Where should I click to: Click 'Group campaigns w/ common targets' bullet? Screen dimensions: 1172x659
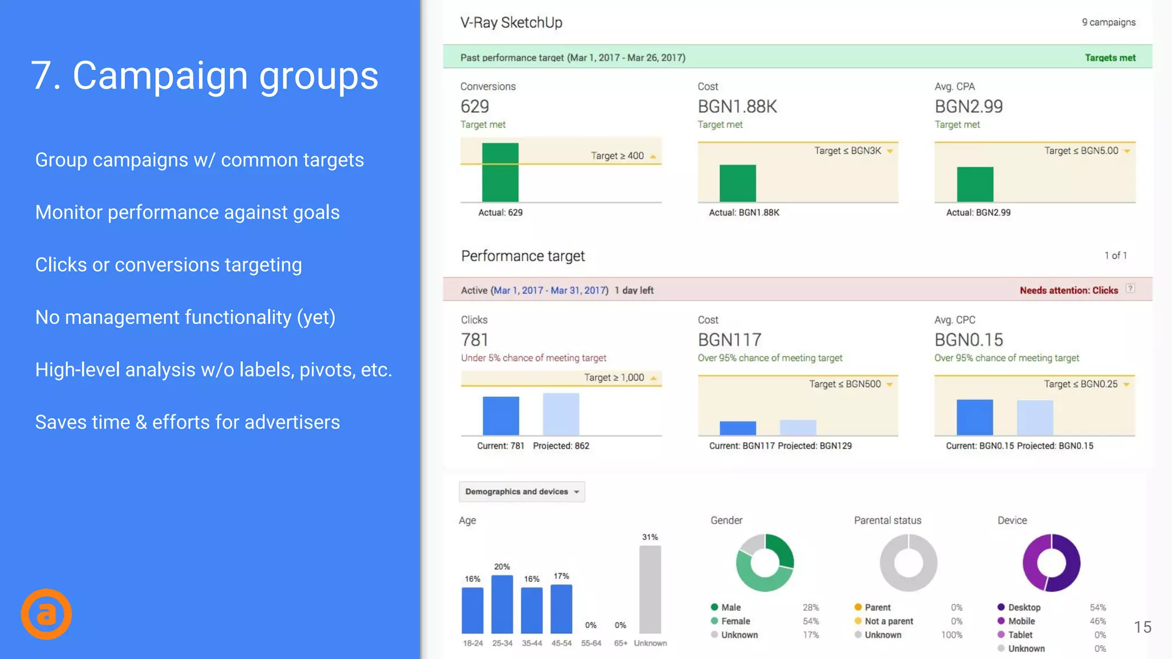pyautogui.click(x=200, y=160)
